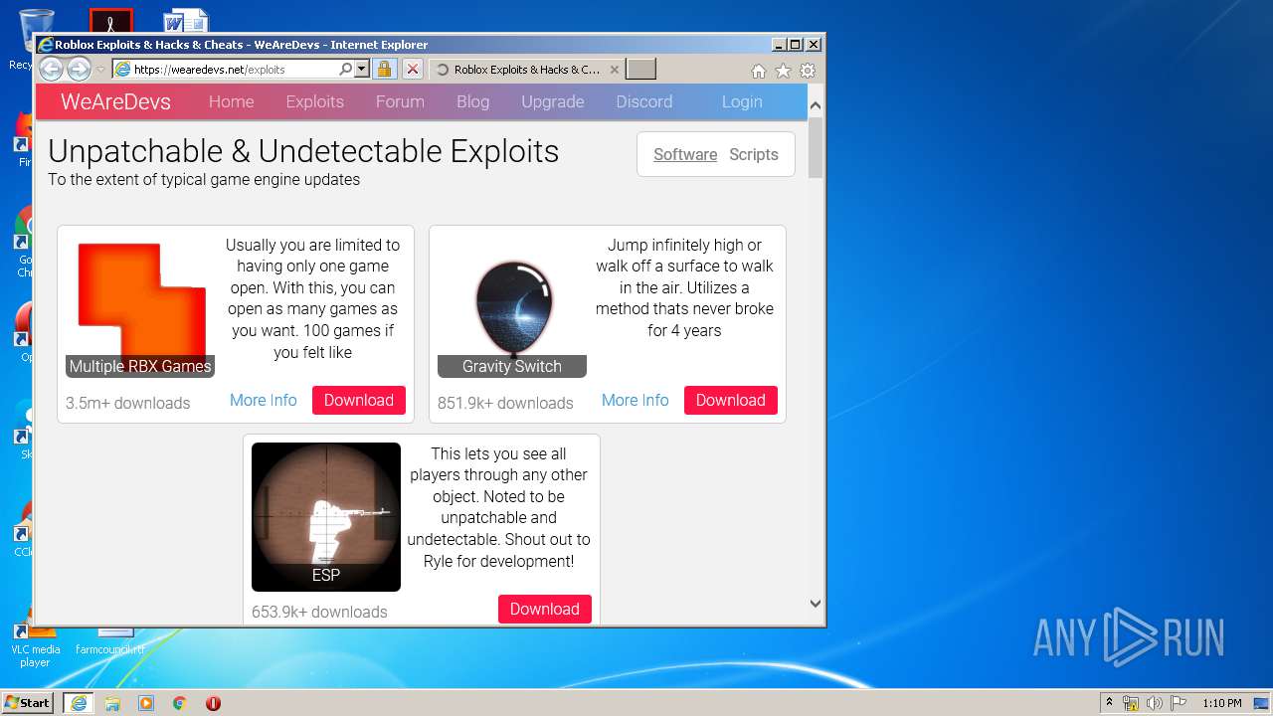
Task: Open the Adobe Reader desktop icon
Action: [110, 22]
